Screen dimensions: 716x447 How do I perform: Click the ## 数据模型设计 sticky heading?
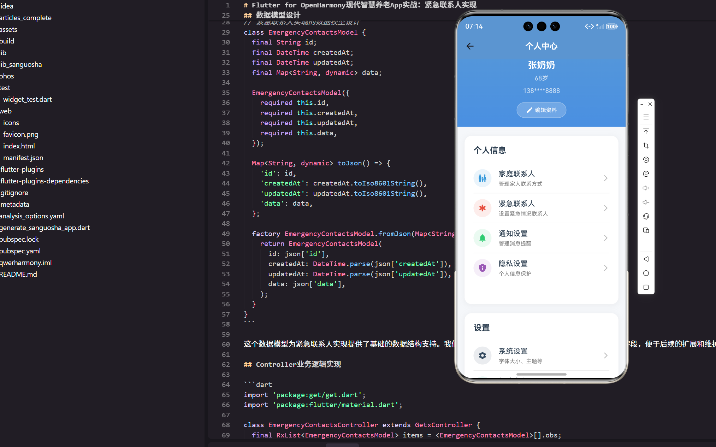coord(272,15)
